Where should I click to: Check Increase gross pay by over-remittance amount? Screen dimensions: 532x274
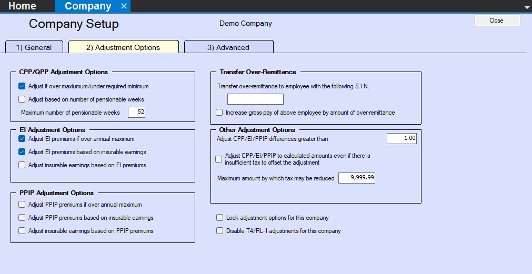tap(219, 113)
